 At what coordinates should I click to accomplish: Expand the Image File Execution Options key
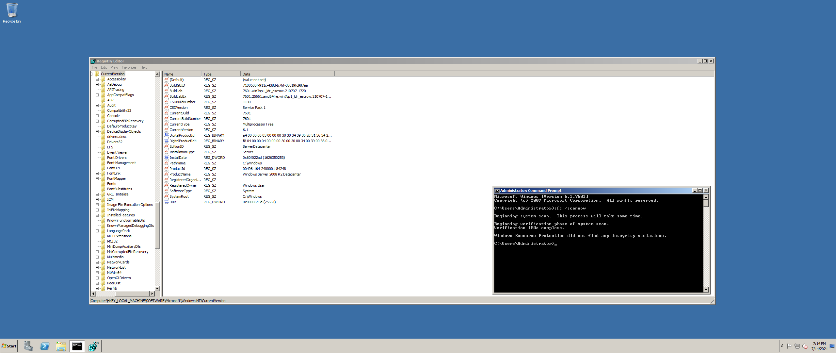pyautogui.click(x=97, y=205)
